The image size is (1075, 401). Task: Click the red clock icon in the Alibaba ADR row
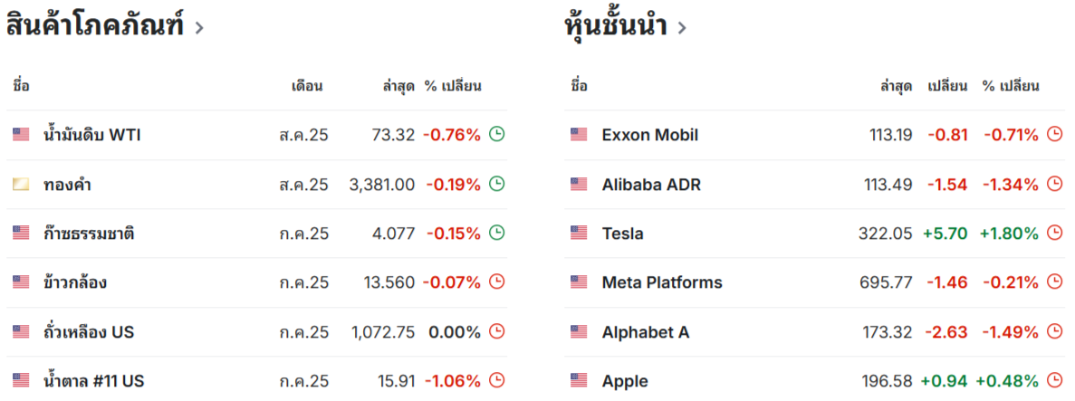pyautogui.click(x=1054, y=184)
